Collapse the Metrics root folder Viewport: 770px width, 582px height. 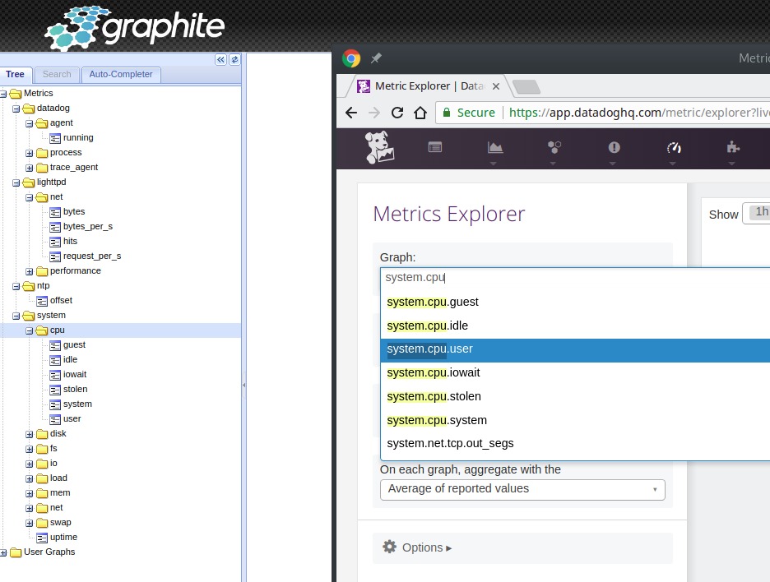tap(3, 95)
